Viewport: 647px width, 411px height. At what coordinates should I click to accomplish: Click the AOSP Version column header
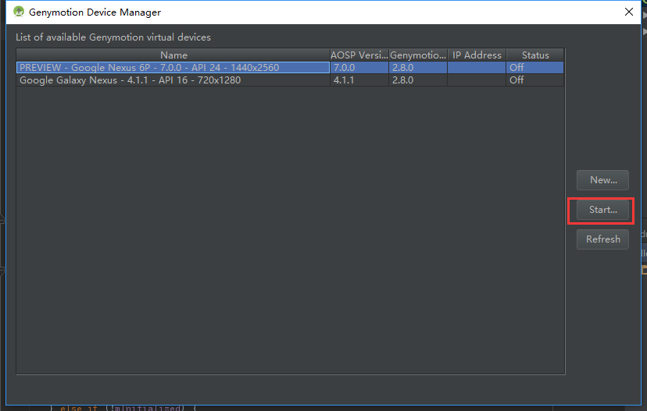click(359, 55)
